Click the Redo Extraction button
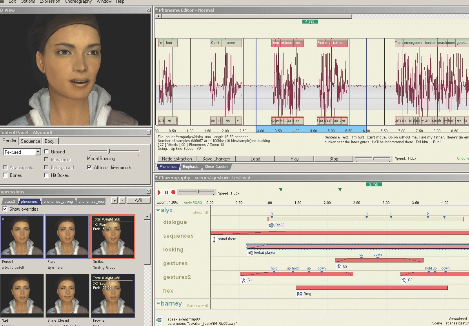The image size is (469, 326). click(177, 159)
